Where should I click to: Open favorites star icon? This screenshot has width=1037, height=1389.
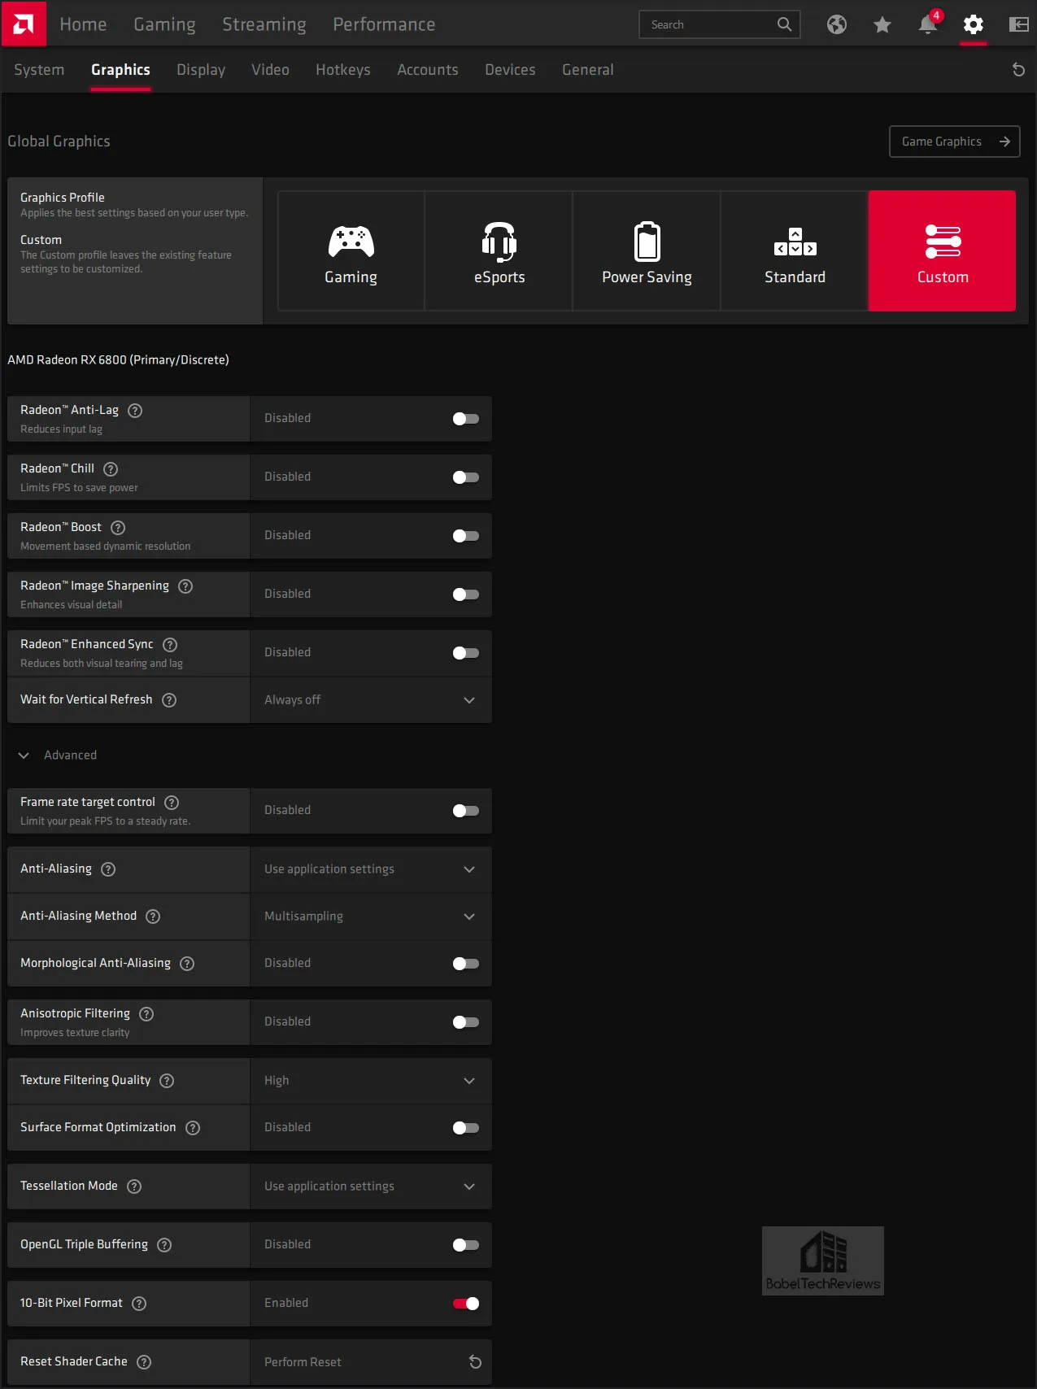[x=882, y=24]
